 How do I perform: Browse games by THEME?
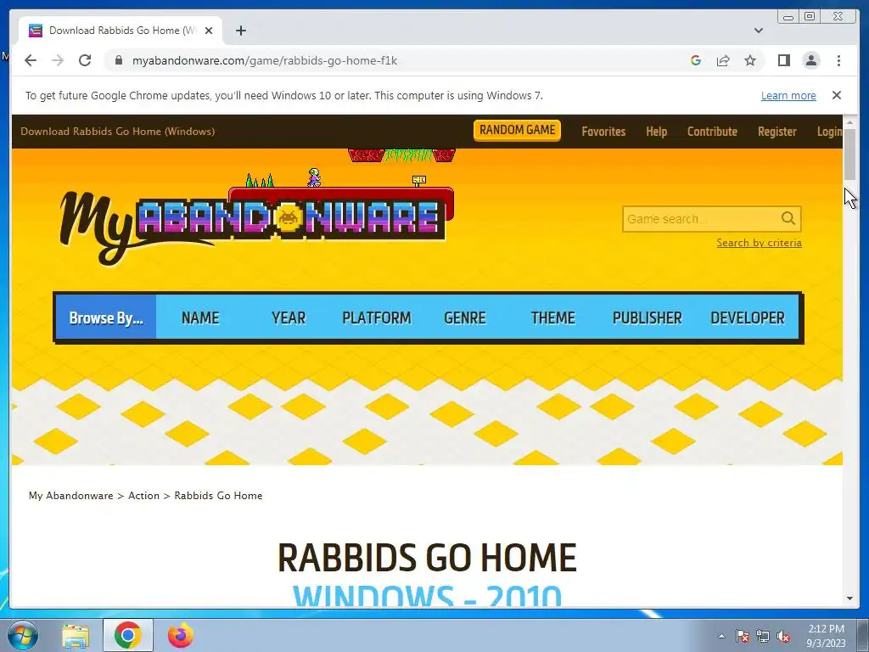click(552, 318)
